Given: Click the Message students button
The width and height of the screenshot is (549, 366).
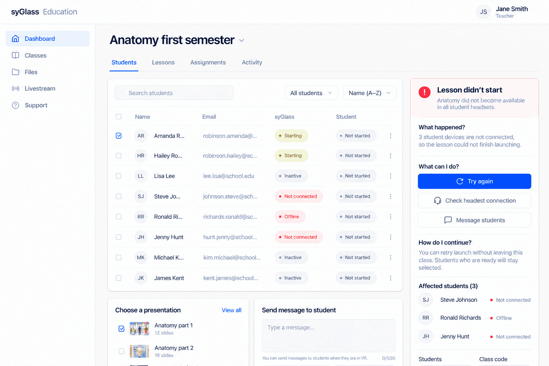Looking at the screenshot, I should (x=474, y=220).
